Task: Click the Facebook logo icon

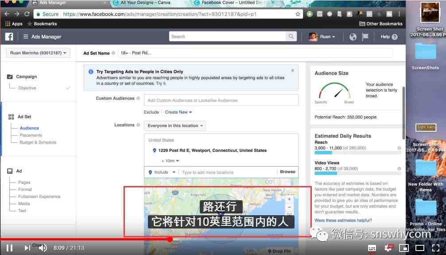Action: pyautogui.click(x=9, y=37)
